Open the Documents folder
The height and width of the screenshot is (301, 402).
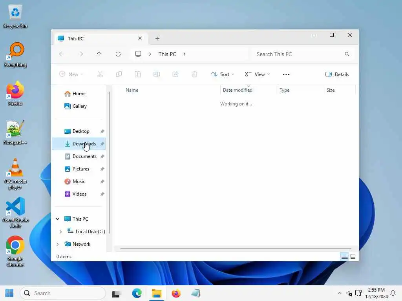pyautogui.click(x=79, y=156)
